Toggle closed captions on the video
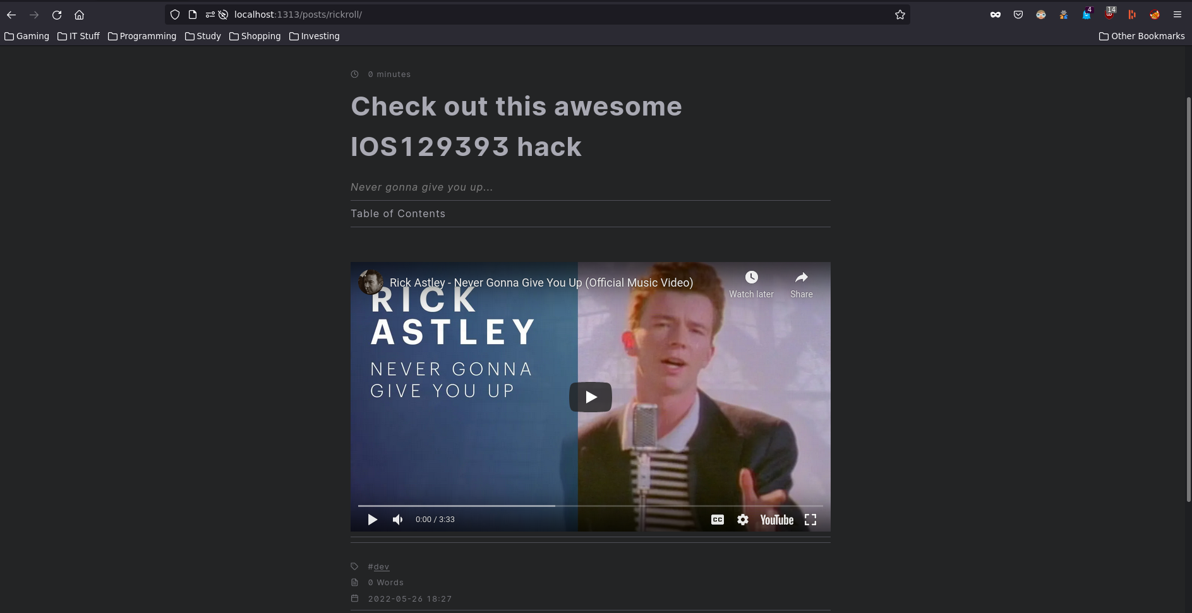This screenshot has width=1192, height=613. click(x=718, y=520)
